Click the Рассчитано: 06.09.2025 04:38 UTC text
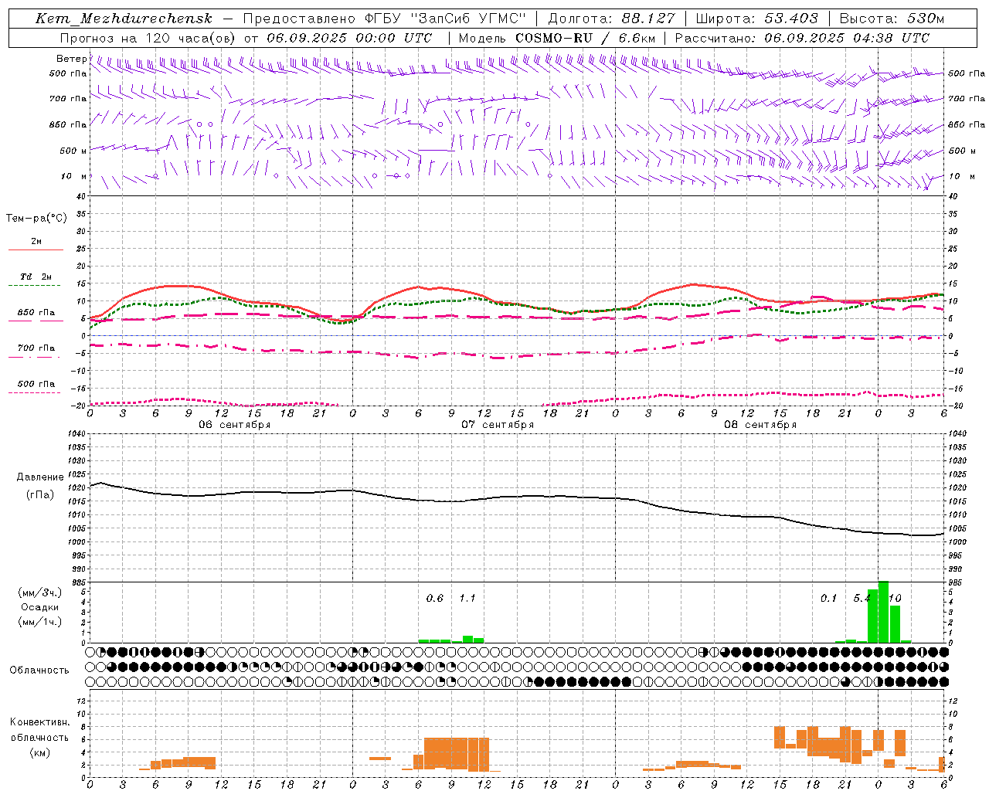The height and width of the screenshot is (791, 989). [802, 38]
